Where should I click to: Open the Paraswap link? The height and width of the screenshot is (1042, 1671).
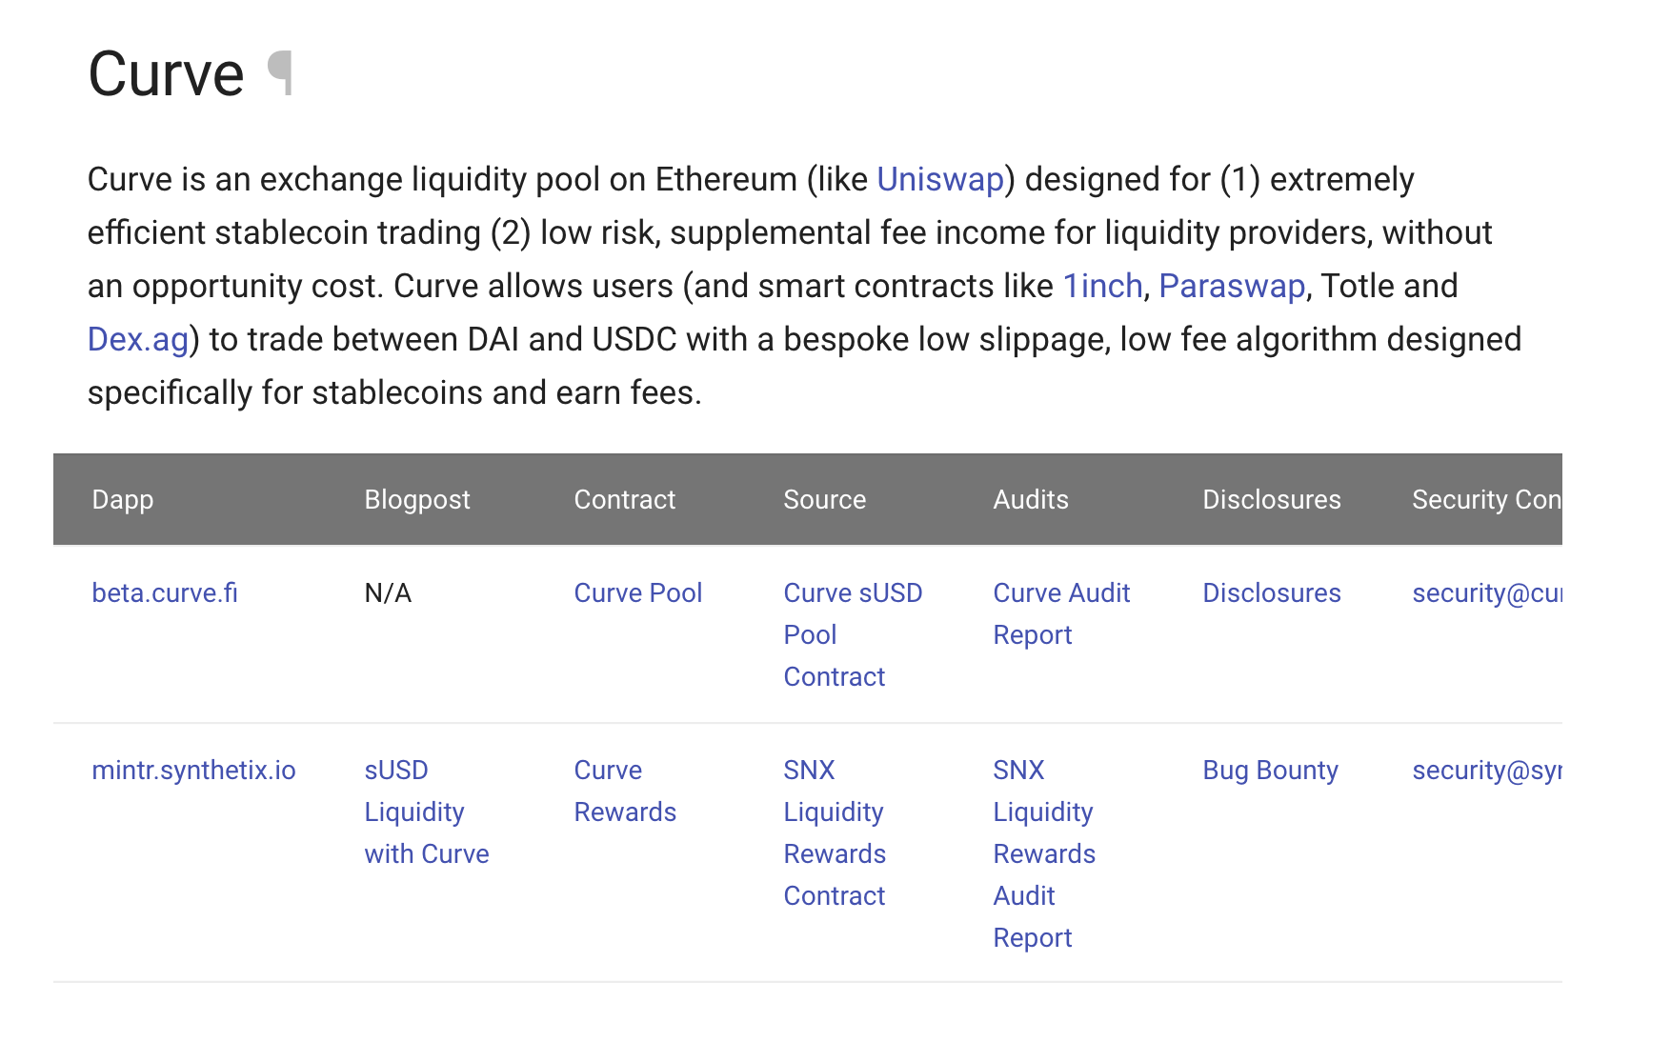click(1231, 286)
